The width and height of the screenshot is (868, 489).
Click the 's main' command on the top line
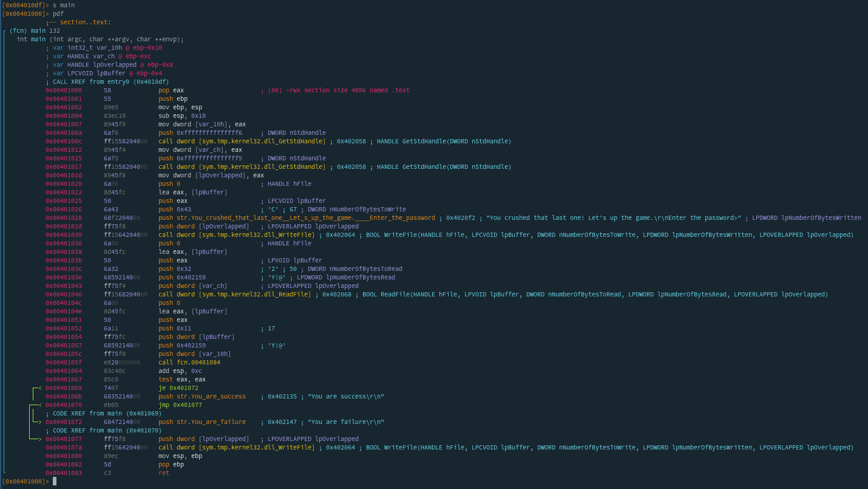click(64, 5)
